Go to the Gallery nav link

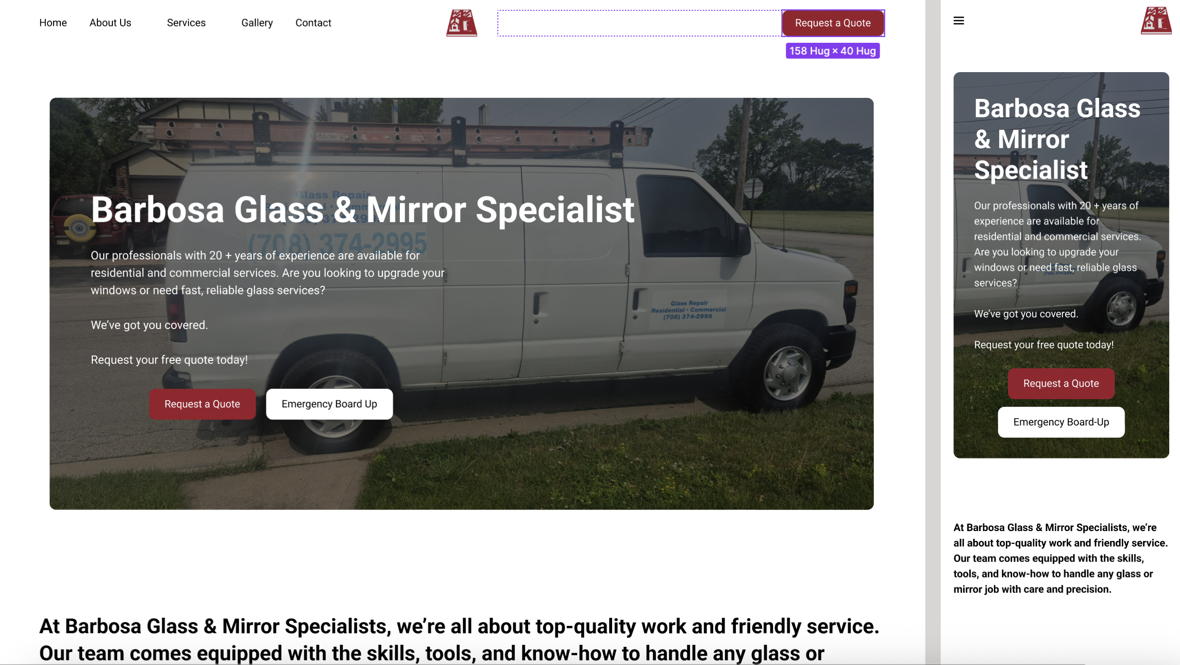click(257, 23)
